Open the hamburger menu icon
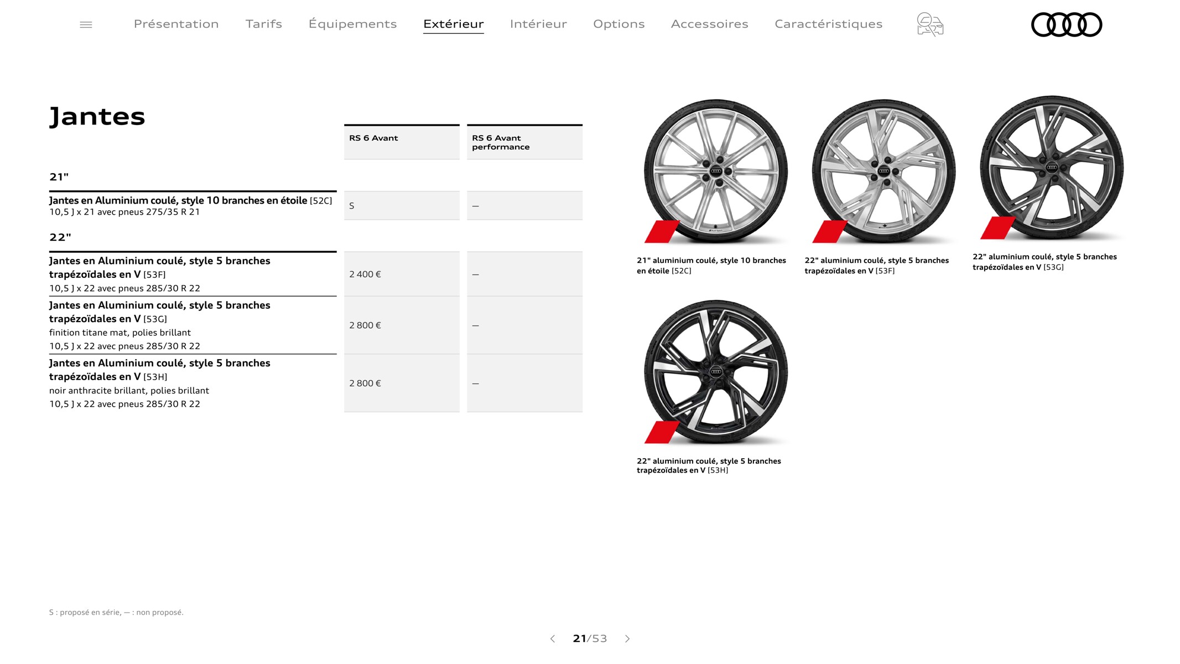 coord(86,24)
